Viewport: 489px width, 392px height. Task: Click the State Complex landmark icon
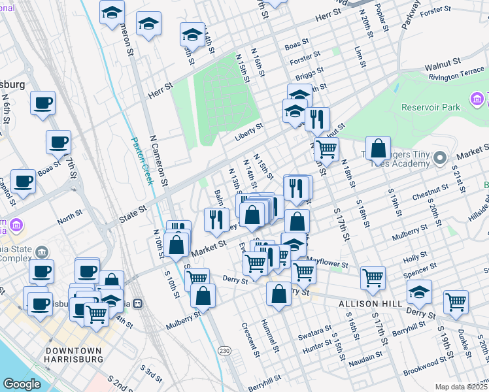click(x=42, y=252)
